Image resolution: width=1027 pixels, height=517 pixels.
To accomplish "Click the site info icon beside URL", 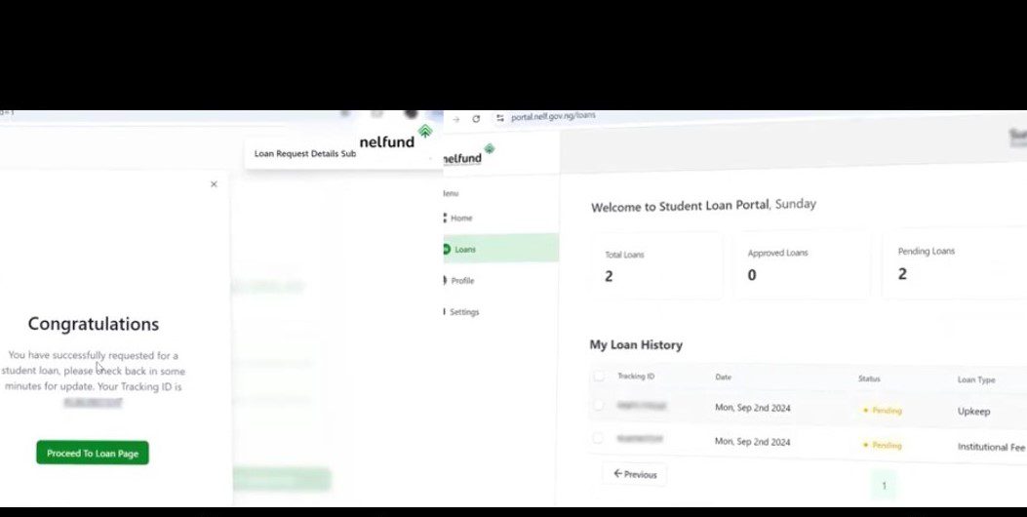I will pyautogui.click(x=499, y=118).
